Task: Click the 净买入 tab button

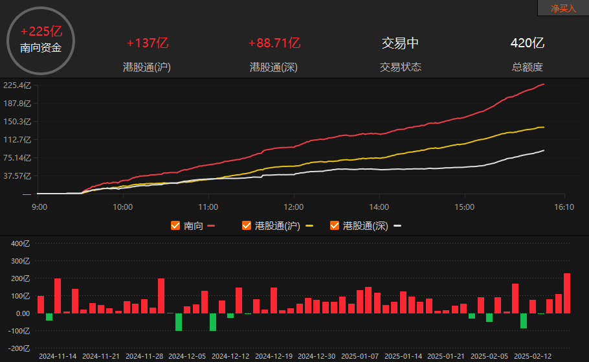Action: pos(563,8)
